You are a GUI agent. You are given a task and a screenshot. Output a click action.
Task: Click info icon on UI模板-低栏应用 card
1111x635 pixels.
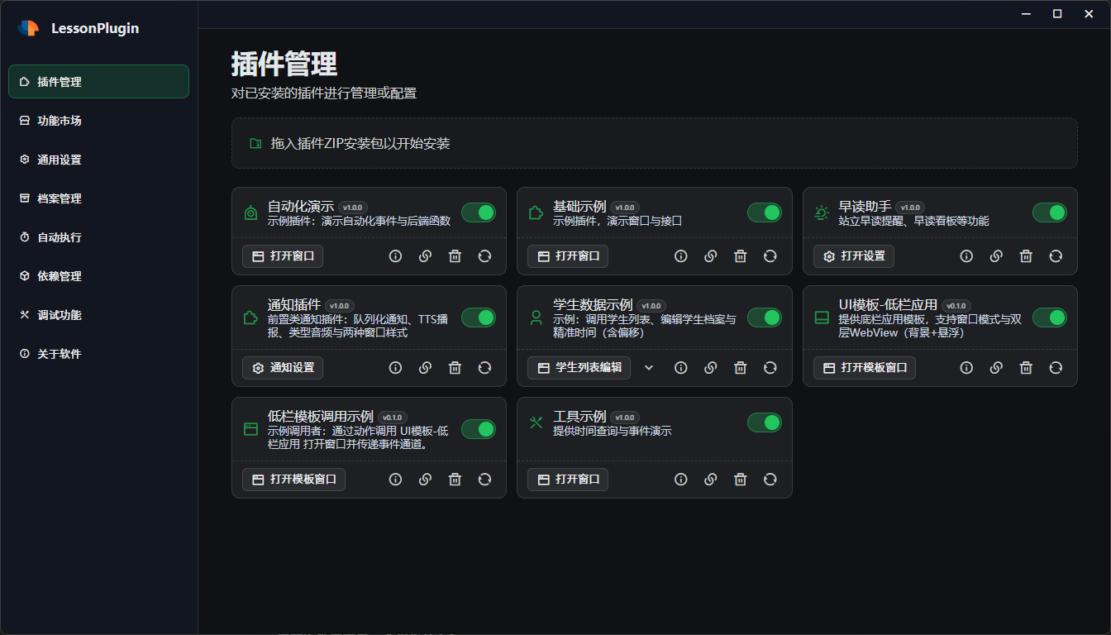pyautogui.click(x=966, y=368)
